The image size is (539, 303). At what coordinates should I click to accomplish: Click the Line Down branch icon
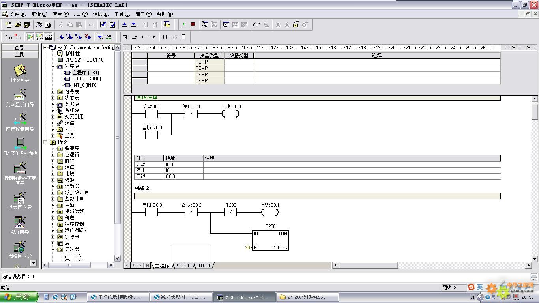[x=125, y=37]
